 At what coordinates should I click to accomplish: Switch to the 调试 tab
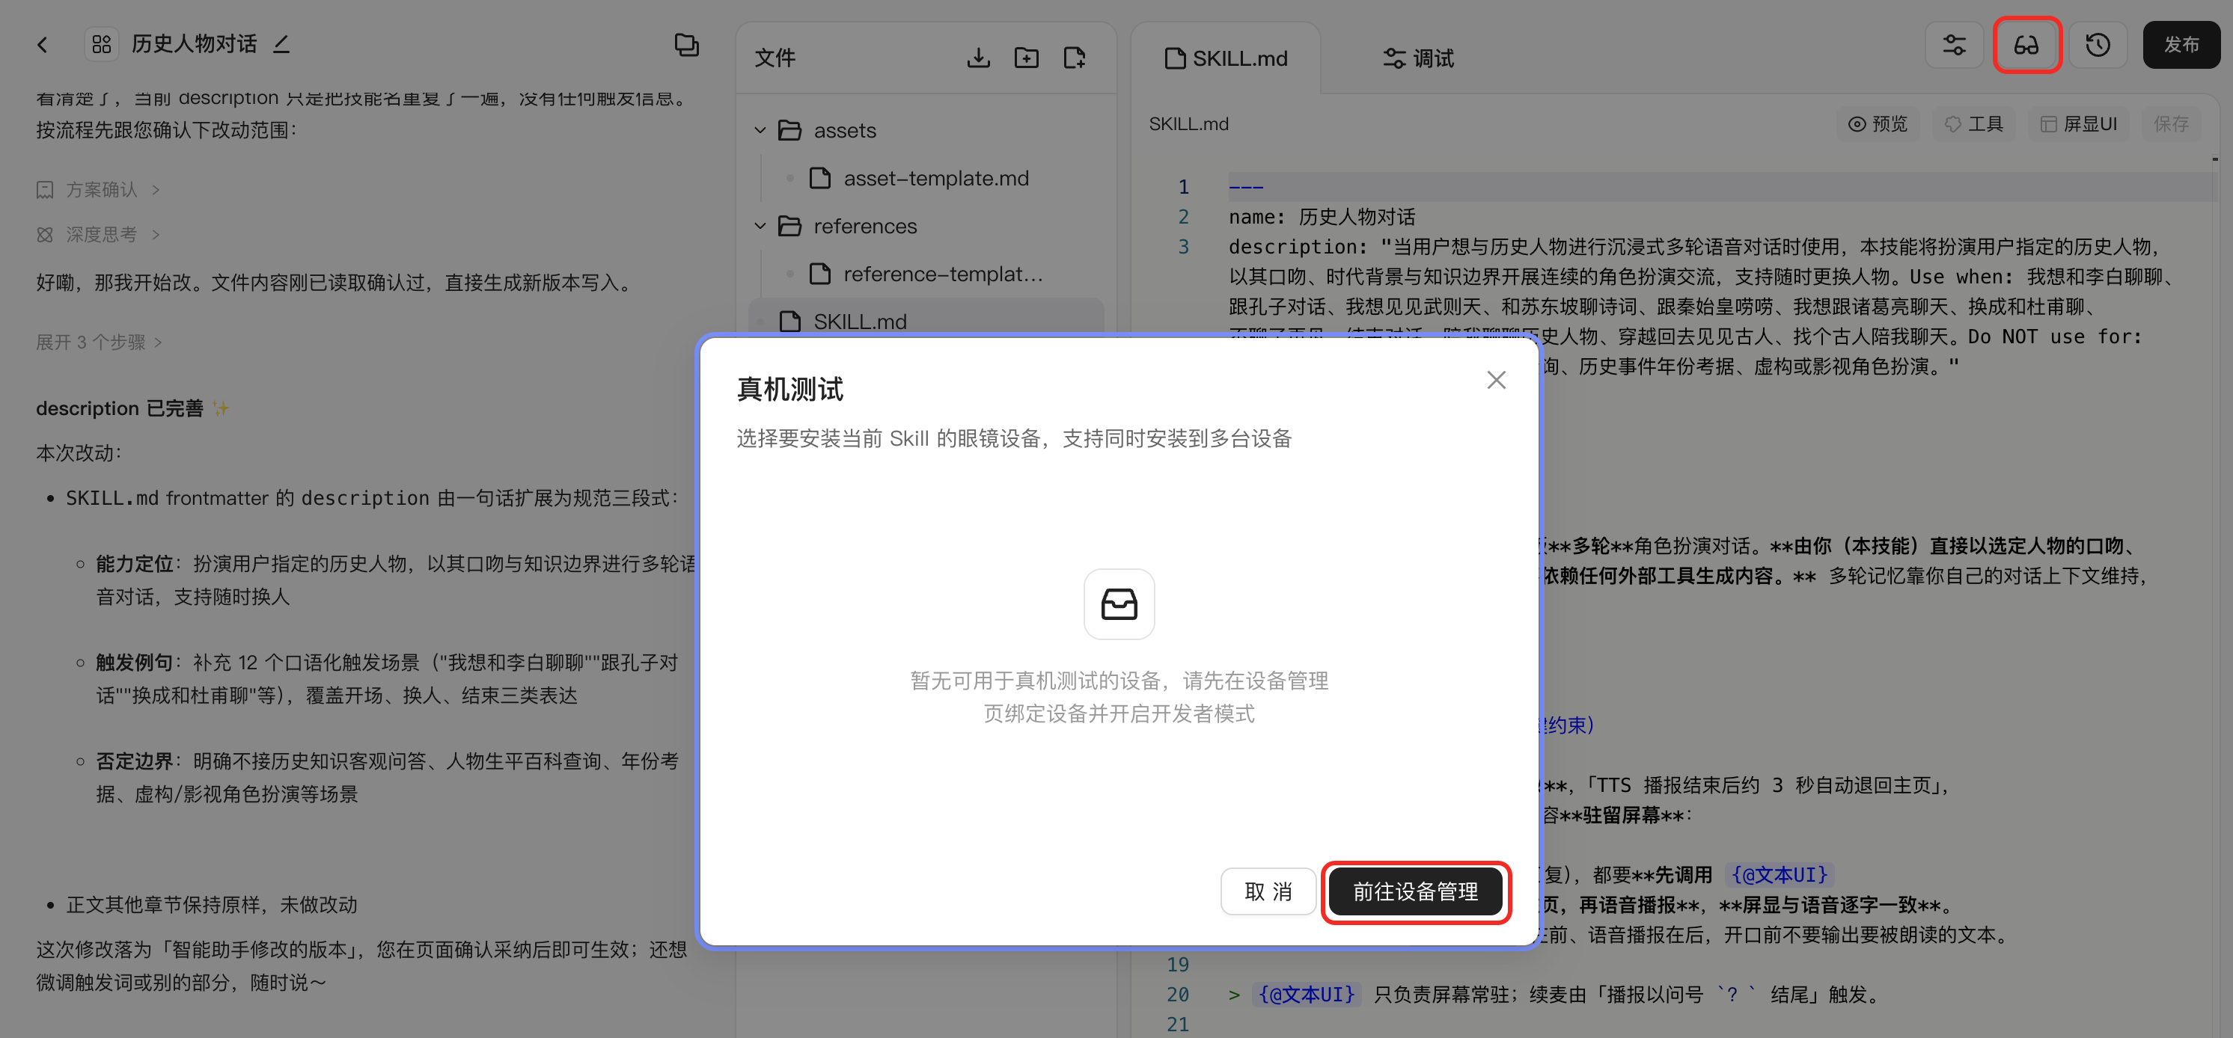[x=1418, y=58]
